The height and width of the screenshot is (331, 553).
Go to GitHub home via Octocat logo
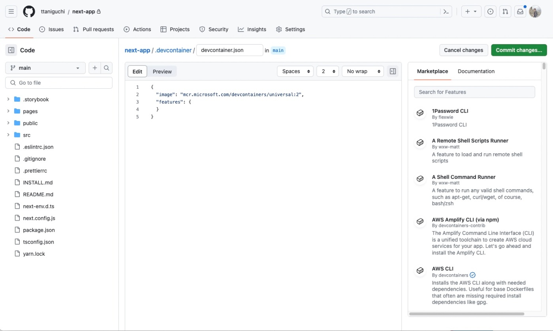29,11
